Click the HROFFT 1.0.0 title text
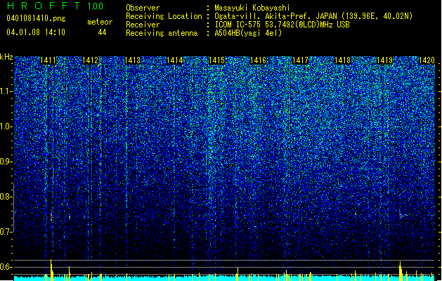This screenshot has width=442, height=281. 55,6
